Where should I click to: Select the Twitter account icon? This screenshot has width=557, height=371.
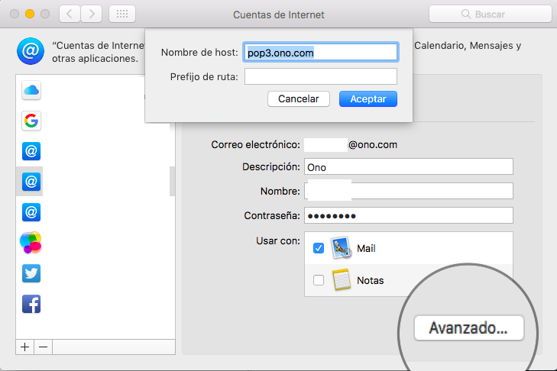point(31,273)
